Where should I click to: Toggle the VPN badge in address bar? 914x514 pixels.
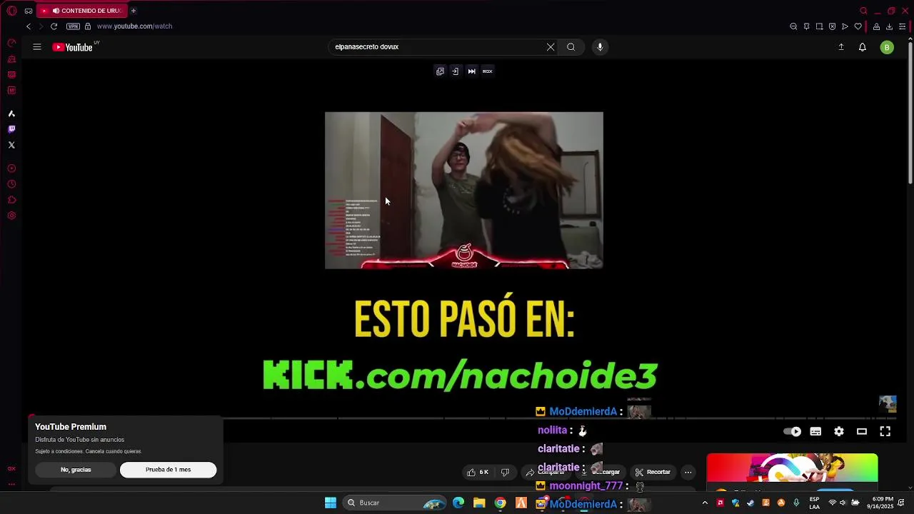(x=73, y=26)
